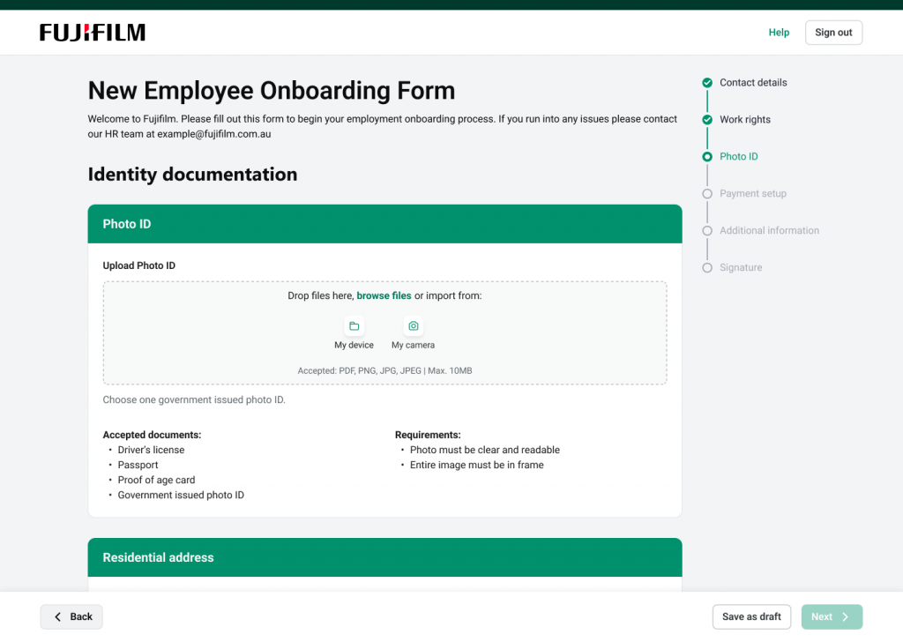
Task: Expand the Residential address section
Action: point(384,557)
